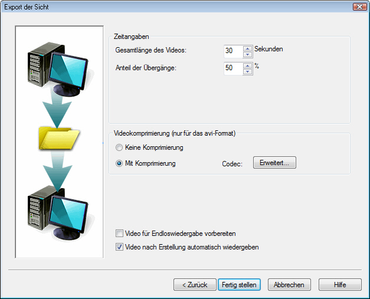This screenshot has width=370, height=299.
Task: Open Hilfe for this dialog
Action: coord(340,285)
